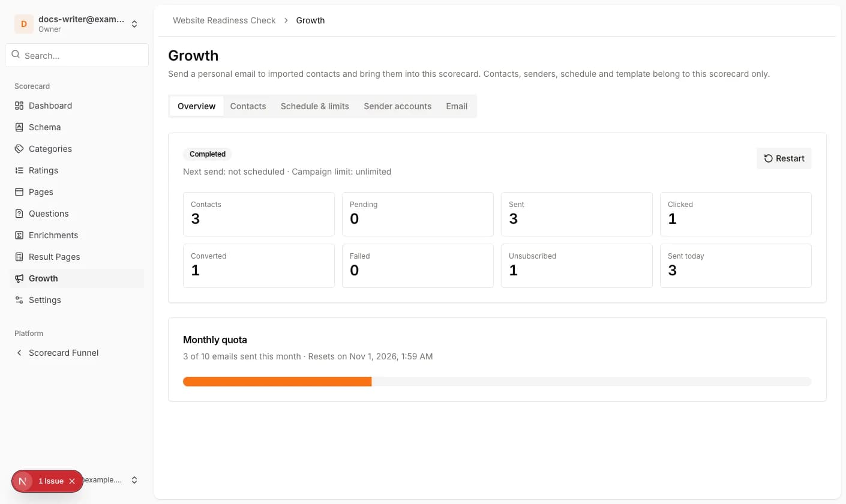The height and width of the screenshot is (504, 846).
Task: Click the Failed stat card
Action: [418, 266]
